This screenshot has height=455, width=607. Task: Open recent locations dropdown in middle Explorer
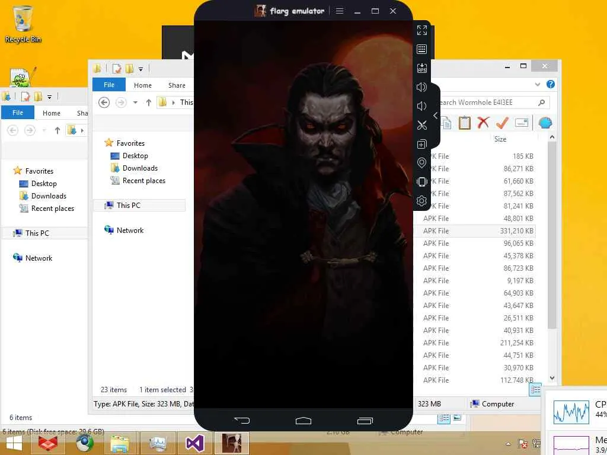[x=135, y=102]
